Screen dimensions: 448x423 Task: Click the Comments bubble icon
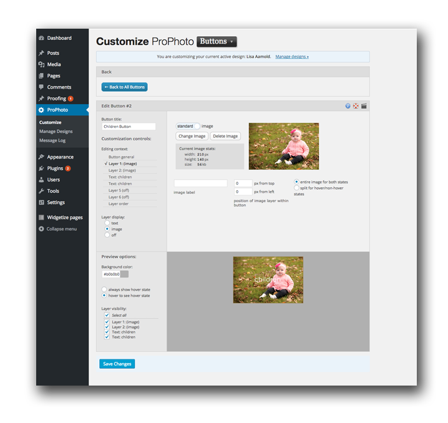pyautogui.click(x=41, y=87)
